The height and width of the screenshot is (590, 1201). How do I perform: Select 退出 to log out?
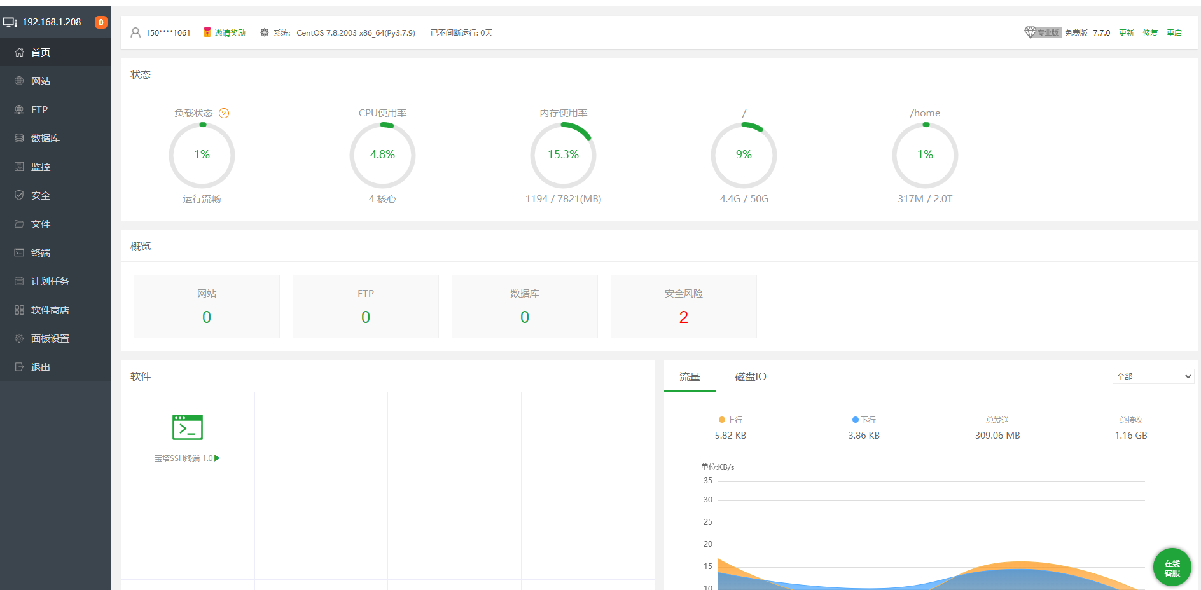(55, 367)
